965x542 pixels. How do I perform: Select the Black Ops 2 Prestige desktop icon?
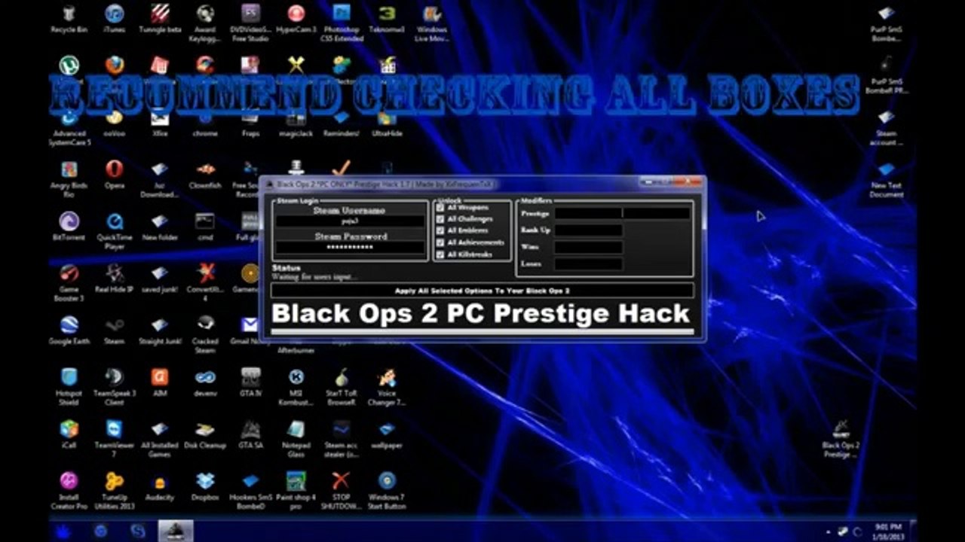(x=841, y=438)
